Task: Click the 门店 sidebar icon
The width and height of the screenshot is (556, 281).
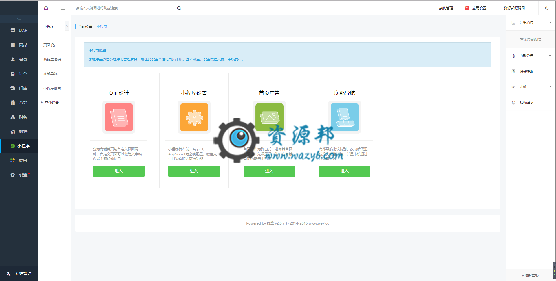Action: 13,88
